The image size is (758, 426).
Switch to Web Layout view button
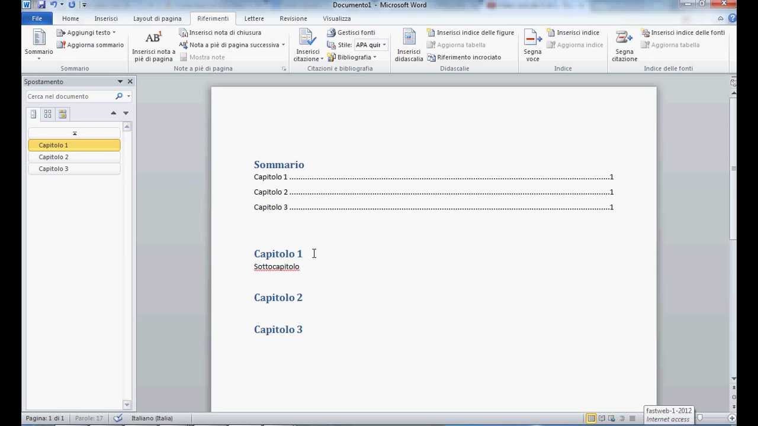click(x=612, y=418)
